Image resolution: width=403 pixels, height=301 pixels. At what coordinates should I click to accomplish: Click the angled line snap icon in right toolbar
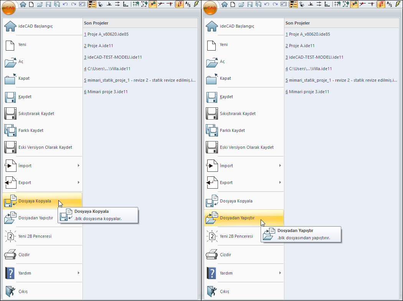363,4
